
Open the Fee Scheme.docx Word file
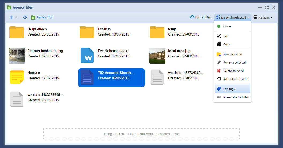coord(87,56)
